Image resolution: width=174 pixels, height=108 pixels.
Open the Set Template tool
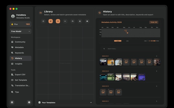point(21,80)
